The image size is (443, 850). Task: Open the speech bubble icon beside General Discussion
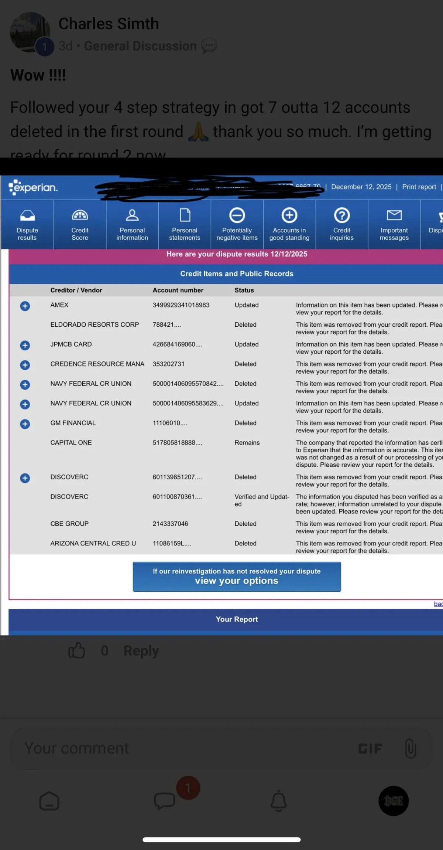209,46
